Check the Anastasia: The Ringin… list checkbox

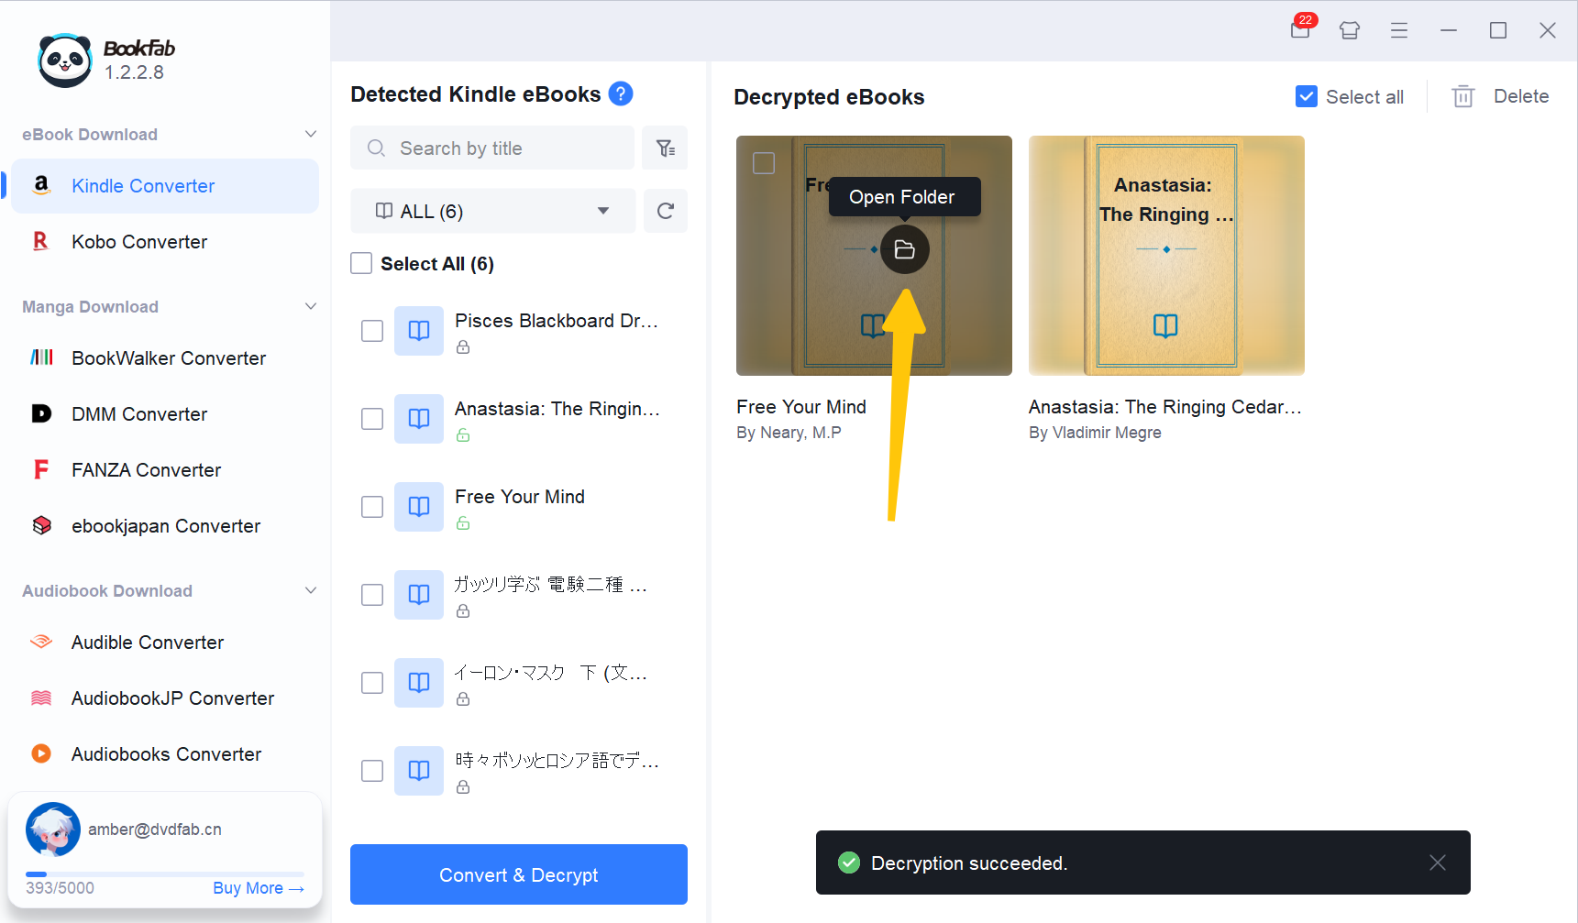click(372, 419)
